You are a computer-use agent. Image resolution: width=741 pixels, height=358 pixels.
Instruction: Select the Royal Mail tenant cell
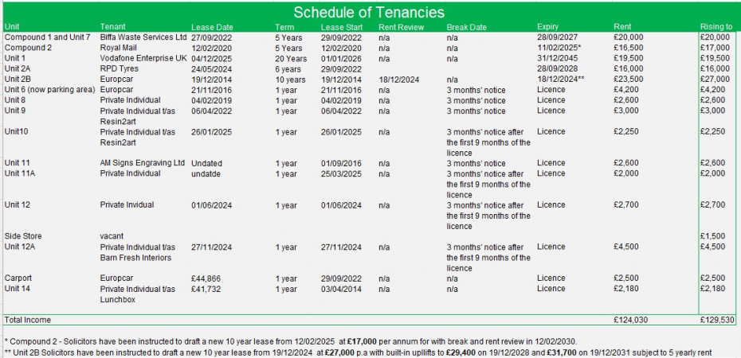tap(119, 48)
